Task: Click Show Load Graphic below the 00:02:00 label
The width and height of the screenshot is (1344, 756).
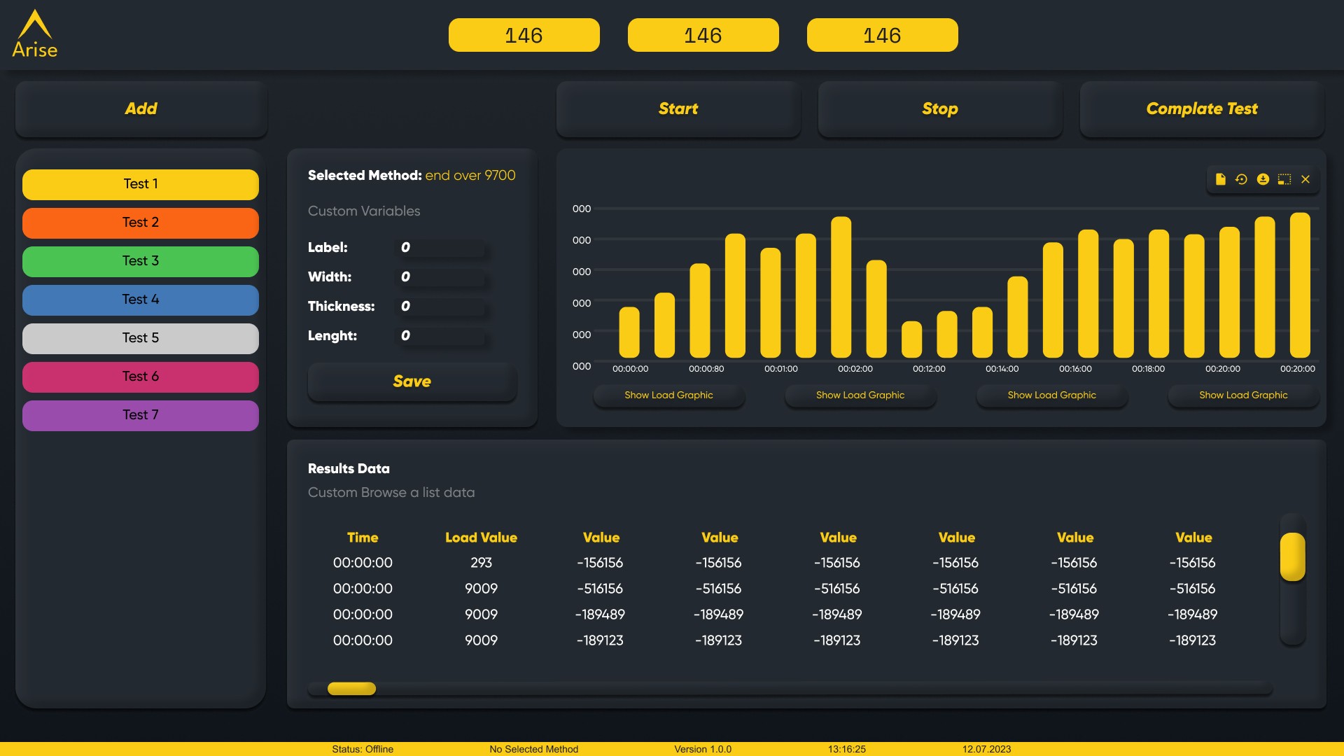Action: (860, 395)
